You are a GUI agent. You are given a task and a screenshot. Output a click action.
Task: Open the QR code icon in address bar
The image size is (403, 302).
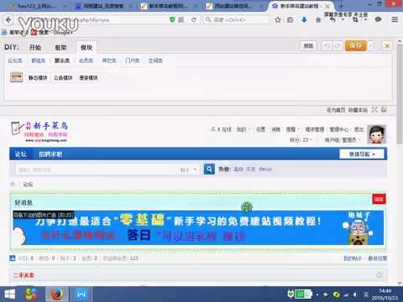point(181,19)
